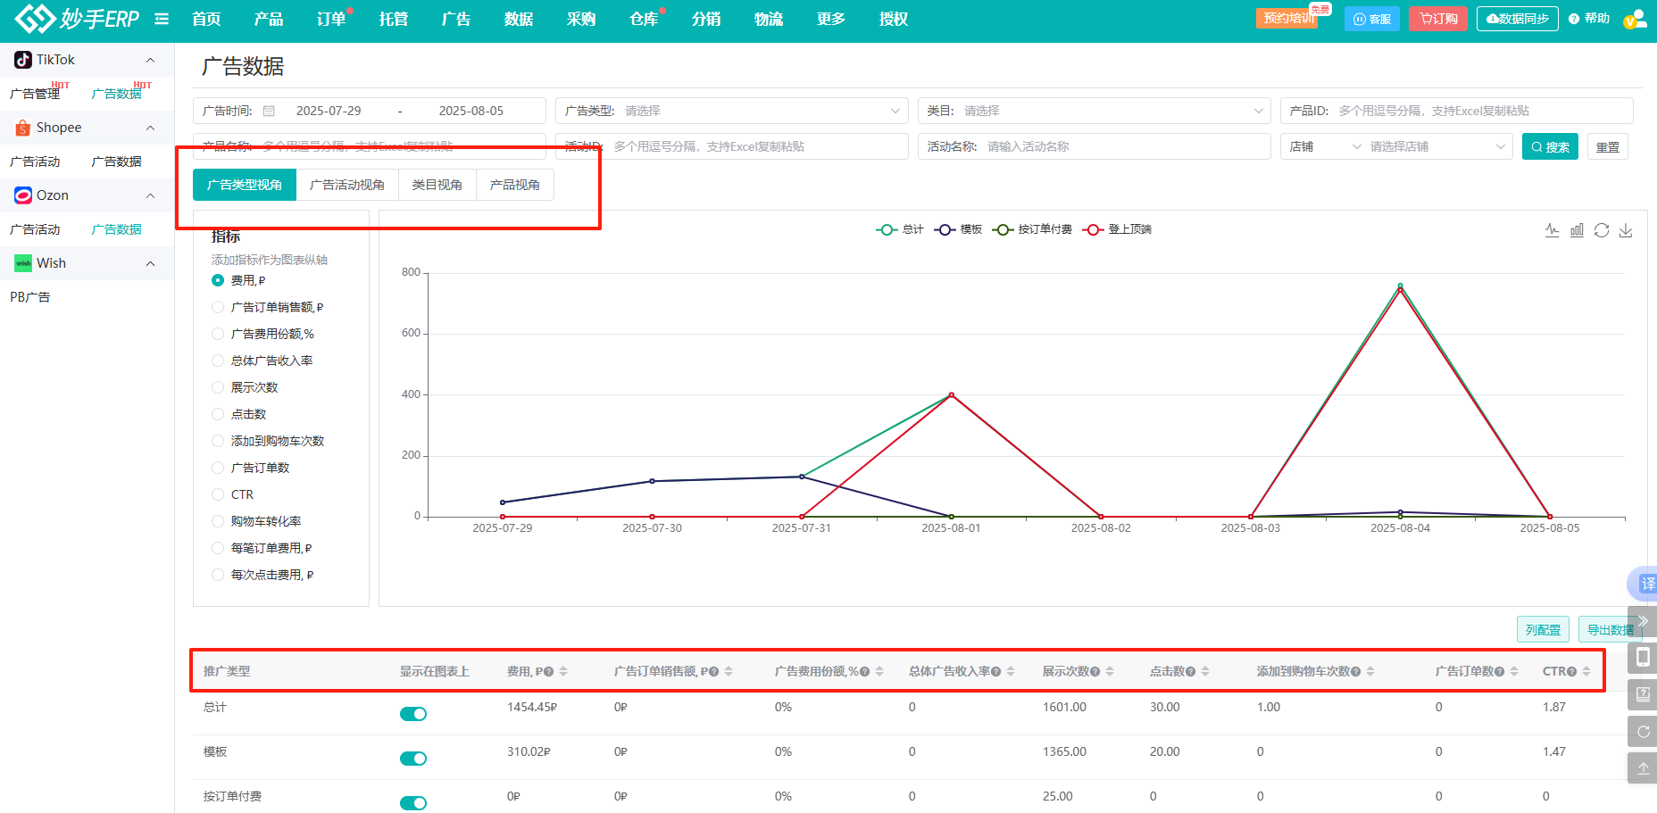Open the user account avatar
Screen dimensions: 1657x813
pyautogui.click(x=1635, y=19)
